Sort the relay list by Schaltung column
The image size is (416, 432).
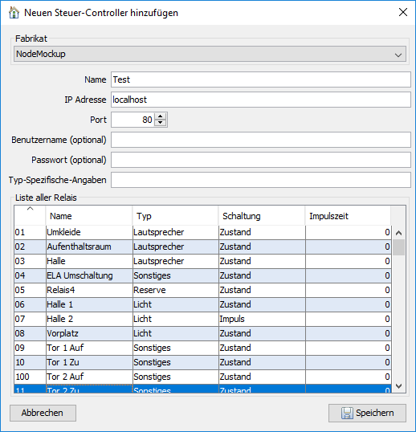(262, 216)
